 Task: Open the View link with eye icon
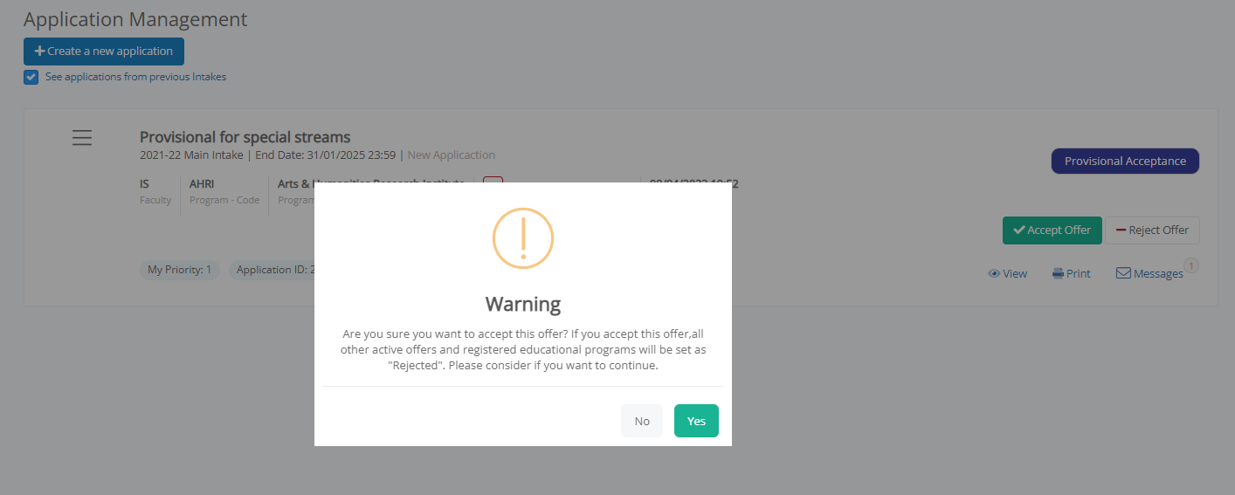(x=1007, y=273)
